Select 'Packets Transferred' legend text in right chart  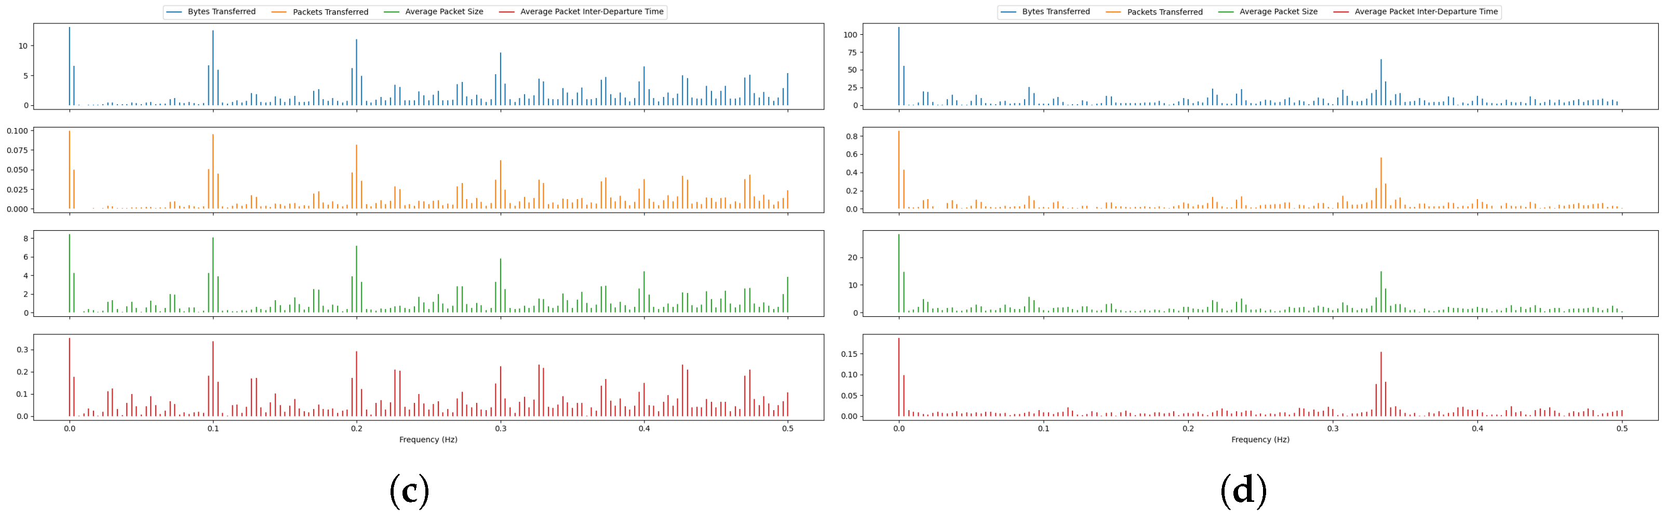pyautogui.click(x=1164, y=11)
